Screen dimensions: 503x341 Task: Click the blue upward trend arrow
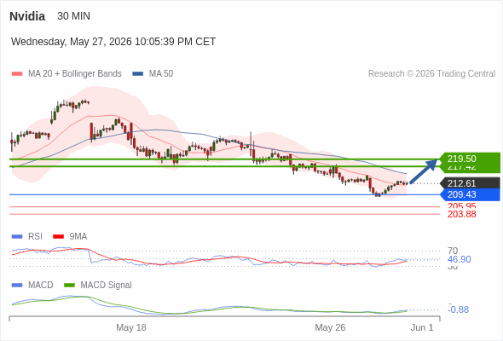[x=424, y=171]
